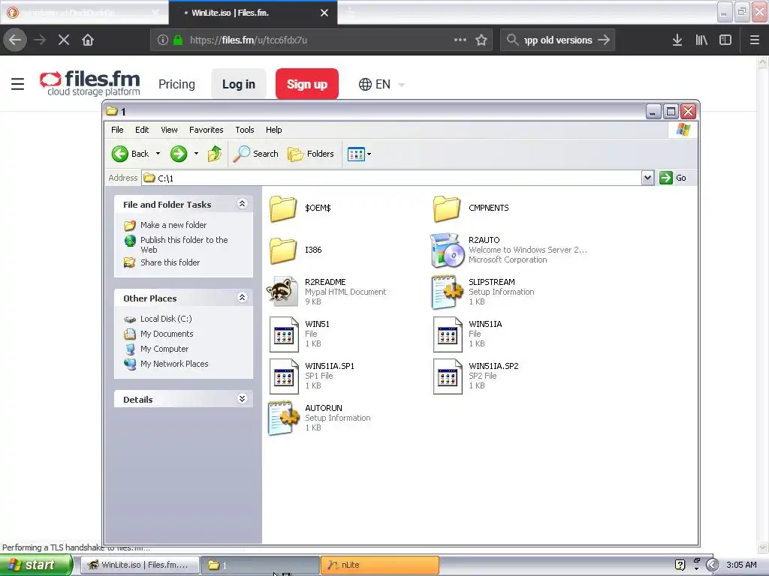Show hidden tray icons arrow
The width and height of the screenshot is (769, 576).
[x=712, y=565]
